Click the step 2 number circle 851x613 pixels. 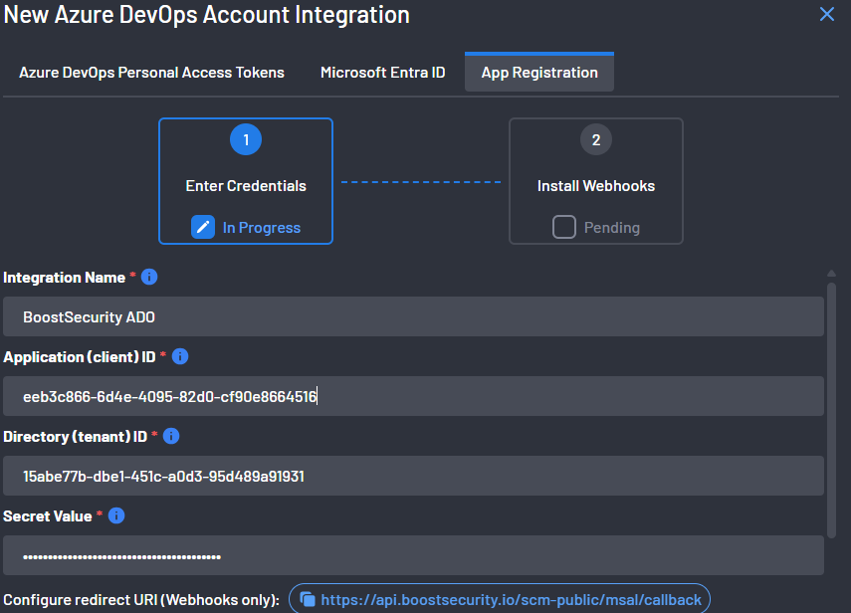click(596, 139)
